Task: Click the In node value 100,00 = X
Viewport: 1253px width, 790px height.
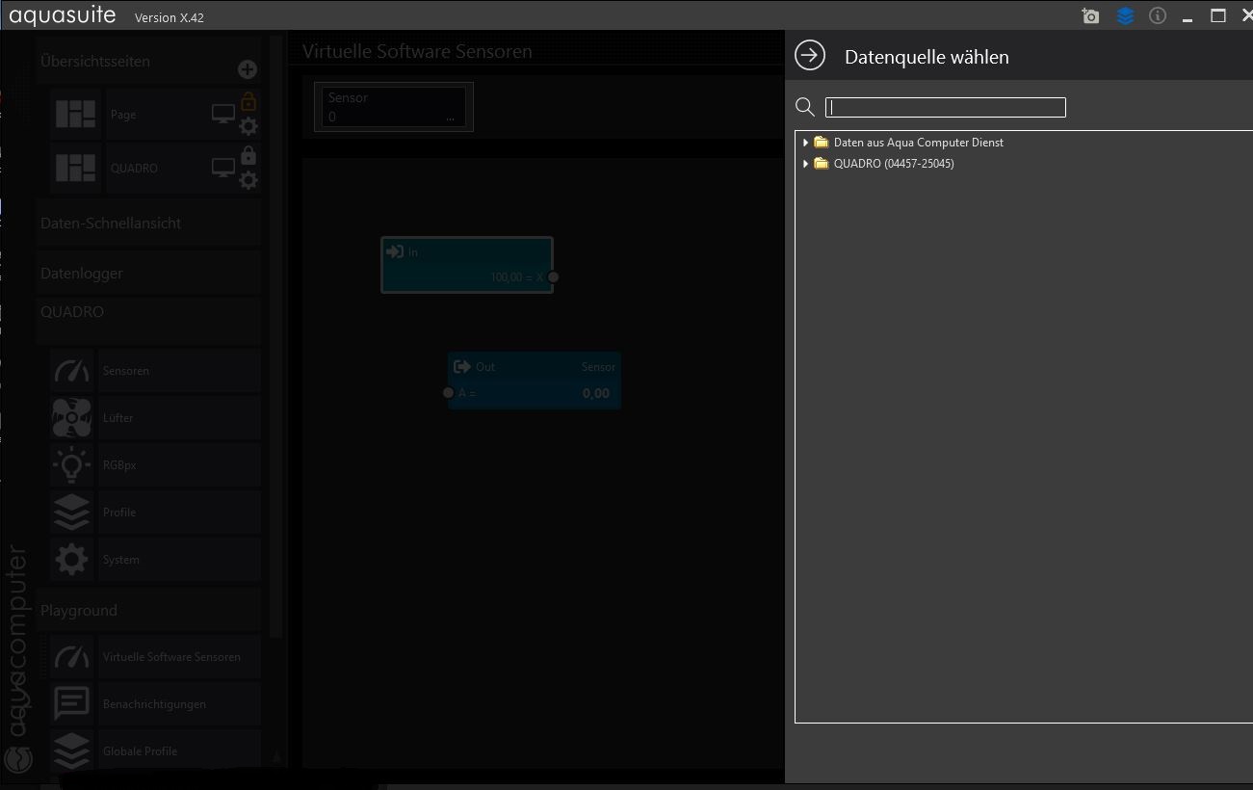Action: click(x=517, y=277)
